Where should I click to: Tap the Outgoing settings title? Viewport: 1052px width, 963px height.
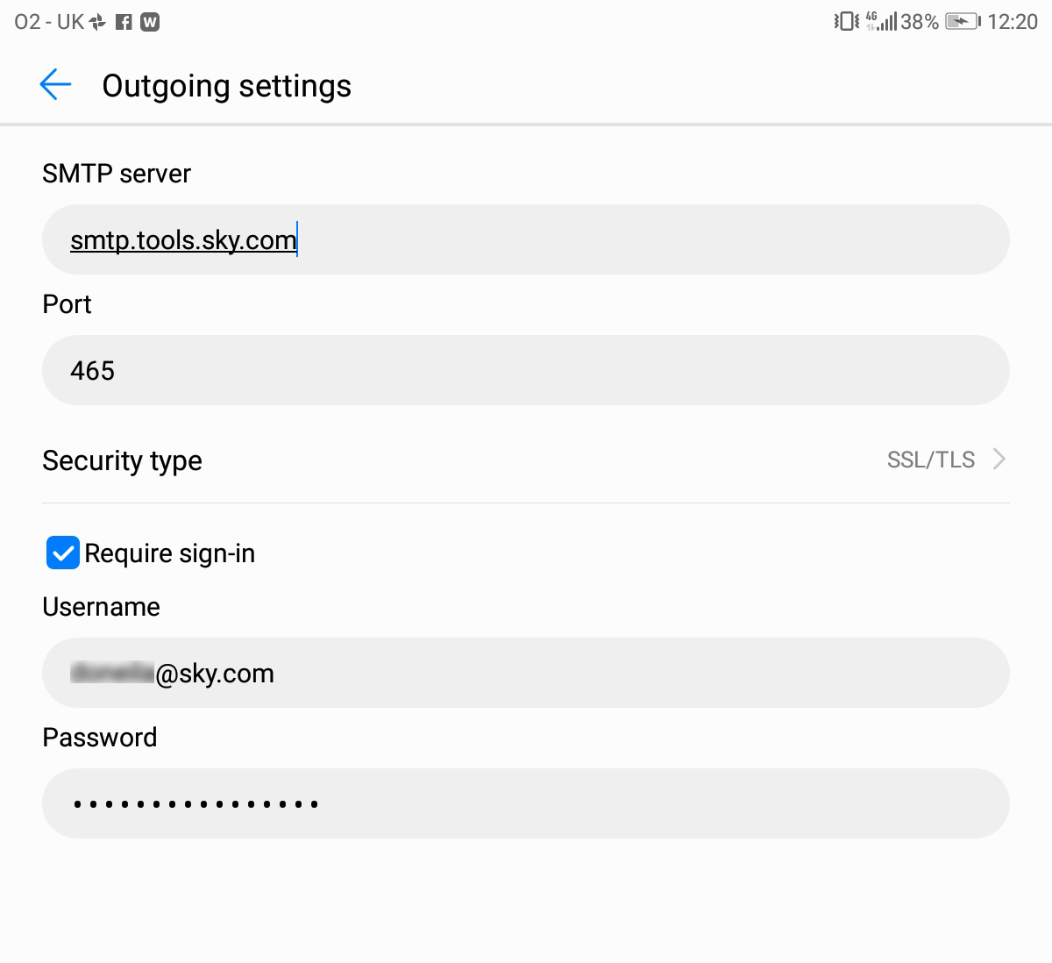pos(226,85)
